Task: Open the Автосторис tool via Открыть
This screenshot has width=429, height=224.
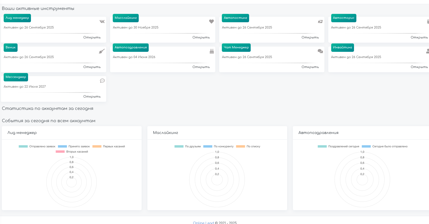Action: coord(419,37)
